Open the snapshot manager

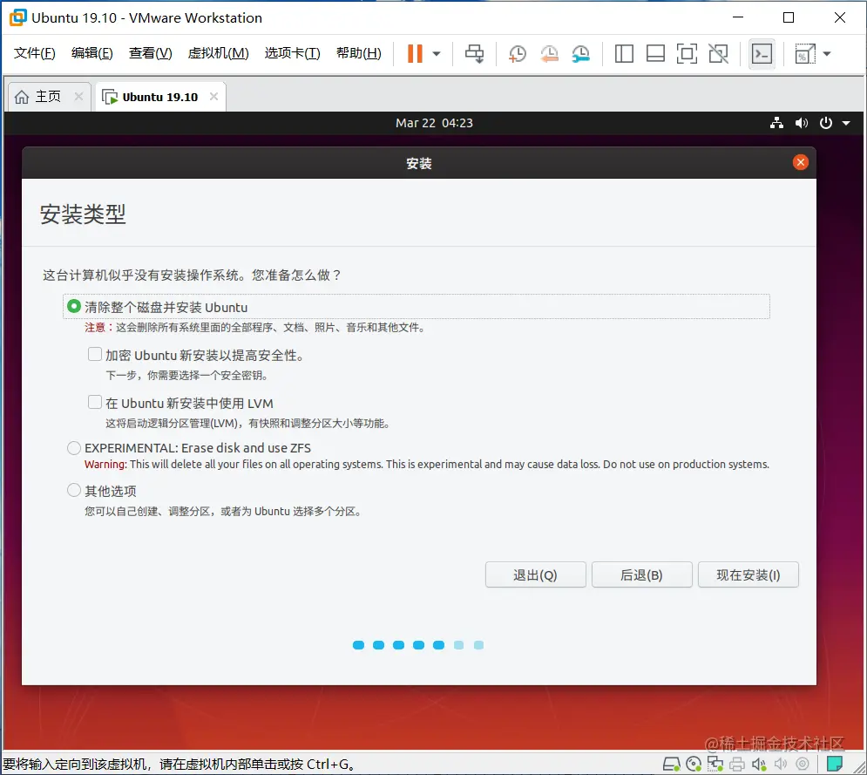click(x=580, y=53)
